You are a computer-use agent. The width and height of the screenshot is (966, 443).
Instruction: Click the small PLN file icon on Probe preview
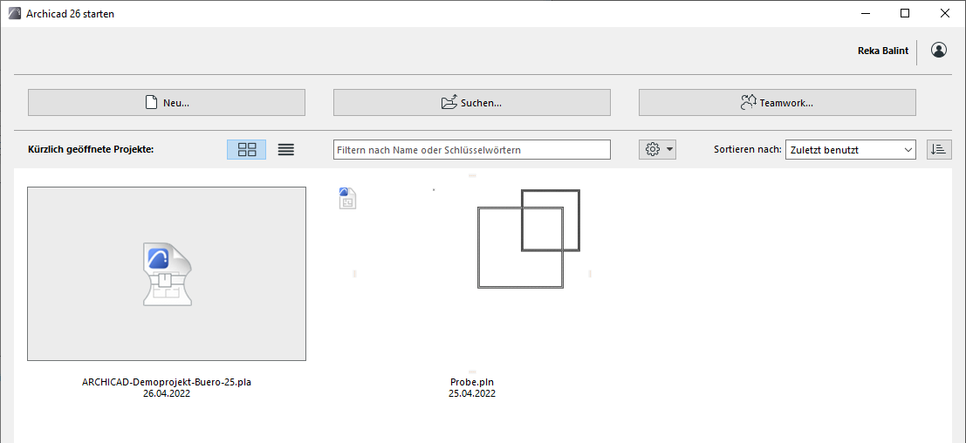click(347, 198)
